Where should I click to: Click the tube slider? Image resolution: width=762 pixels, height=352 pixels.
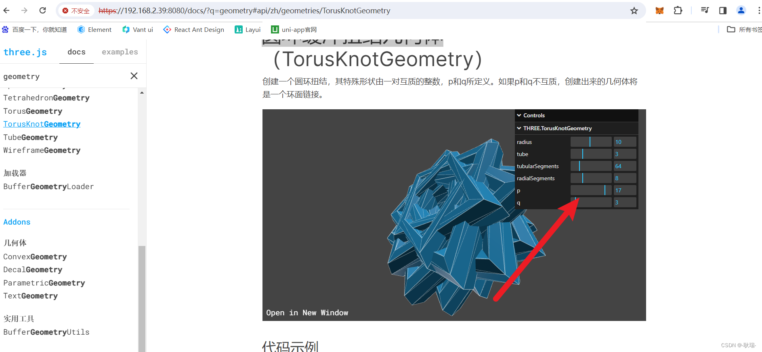pyautogui.click(x=591, y=154)
